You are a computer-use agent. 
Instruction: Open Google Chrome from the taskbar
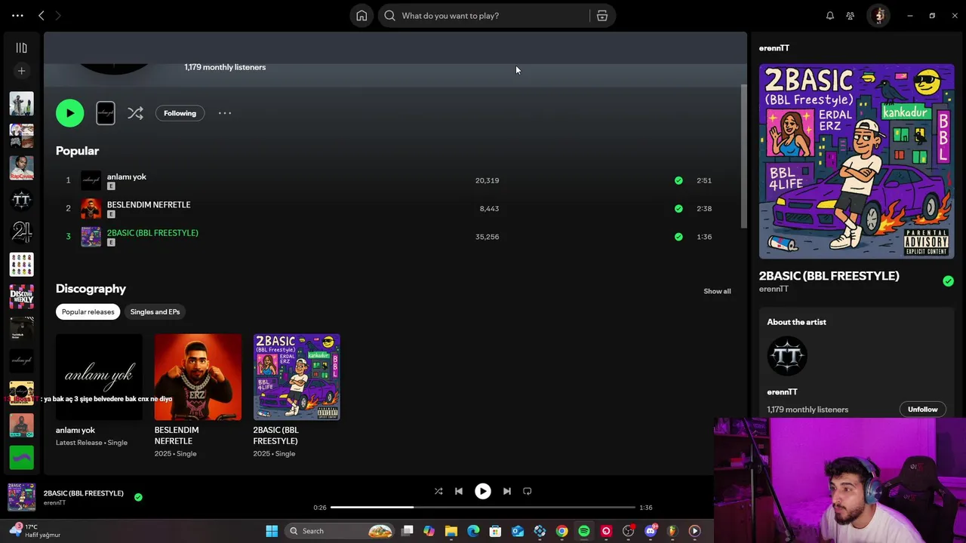pyautogui.click(x=561, y=531)
